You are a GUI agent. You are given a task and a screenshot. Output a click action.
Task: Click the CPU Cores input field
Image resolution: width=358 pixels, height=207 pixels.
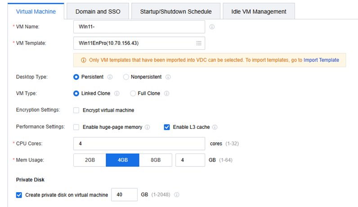pyautogui.click(x=139, y=144)
